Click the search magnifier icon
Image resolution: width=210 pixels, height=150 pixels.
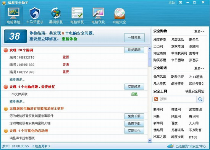click(x=200, y=99)
